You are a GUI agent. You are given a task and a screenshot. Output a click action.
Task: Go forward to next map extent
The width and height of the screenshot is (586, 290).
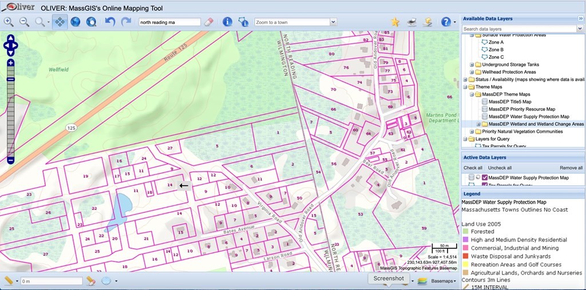click(126, 22)
